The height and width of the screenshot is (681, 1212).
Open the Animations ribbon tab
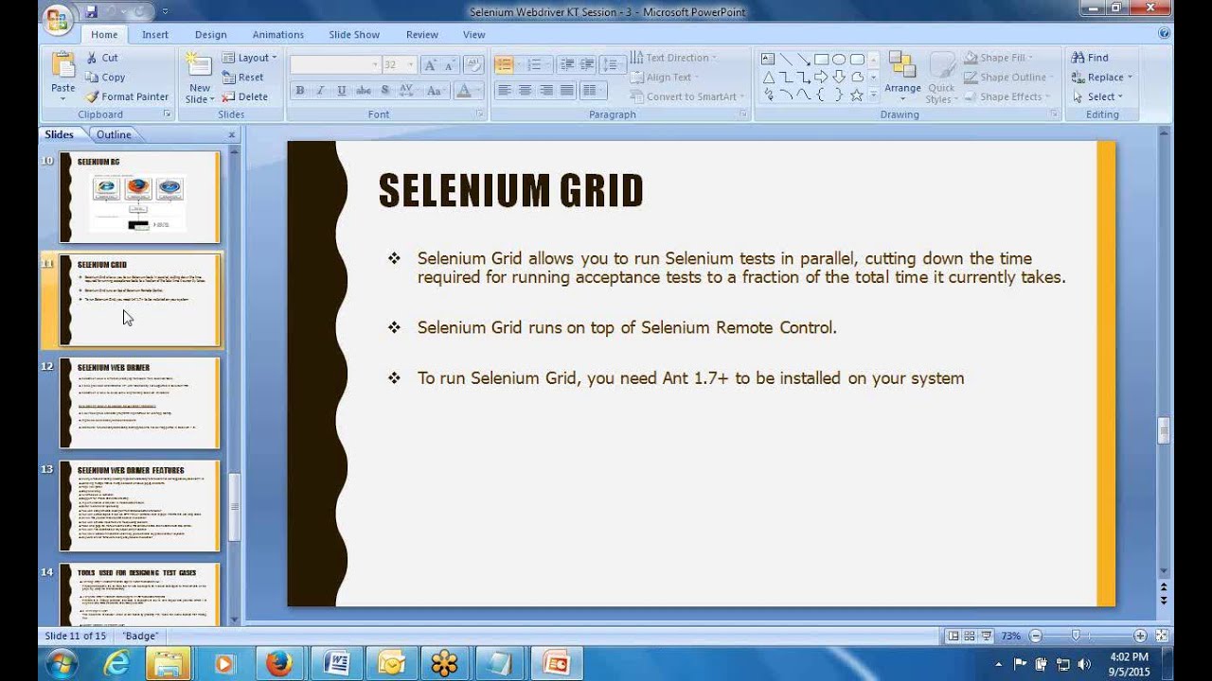pyautogui.click(x=278, y=34)
